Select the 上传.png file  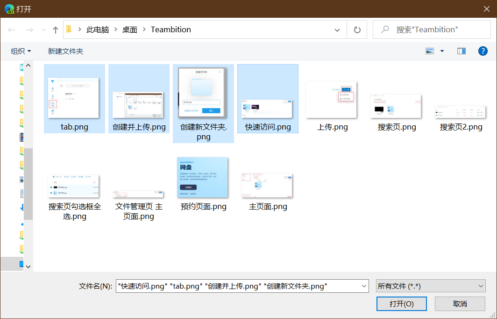[332, 100]
